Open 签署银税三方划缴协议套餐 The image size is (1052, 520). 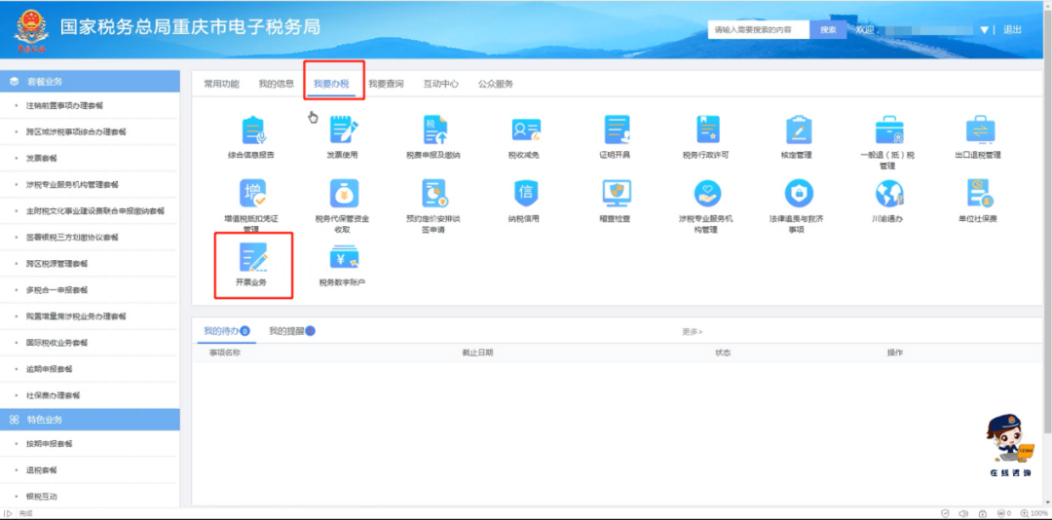[x=72, y=237]
